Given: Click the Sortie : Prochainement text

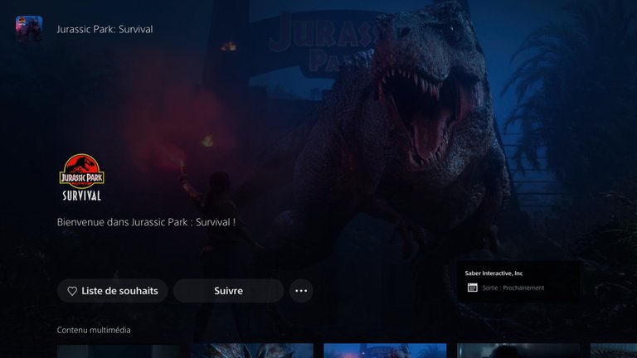Looking at the screenshot, I should pyautogui.click(x=513, y=288).
